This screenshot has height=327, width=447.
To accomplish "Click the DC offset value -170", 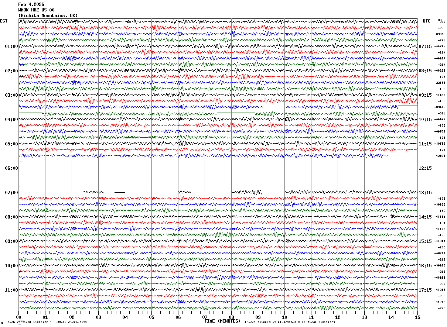I will click(x=441, y=150).
